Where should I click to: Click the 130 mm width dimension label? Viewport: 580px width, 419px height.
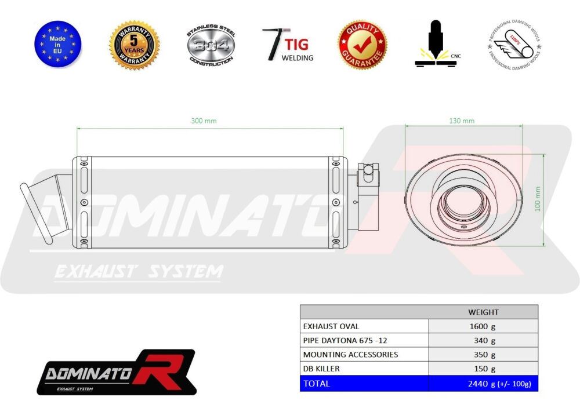pos(462,121)
